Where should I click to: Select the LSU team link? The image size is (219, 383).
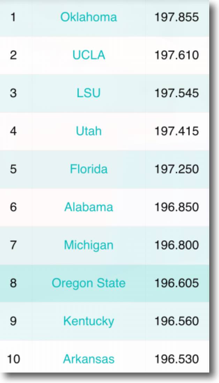click(89, 93)
